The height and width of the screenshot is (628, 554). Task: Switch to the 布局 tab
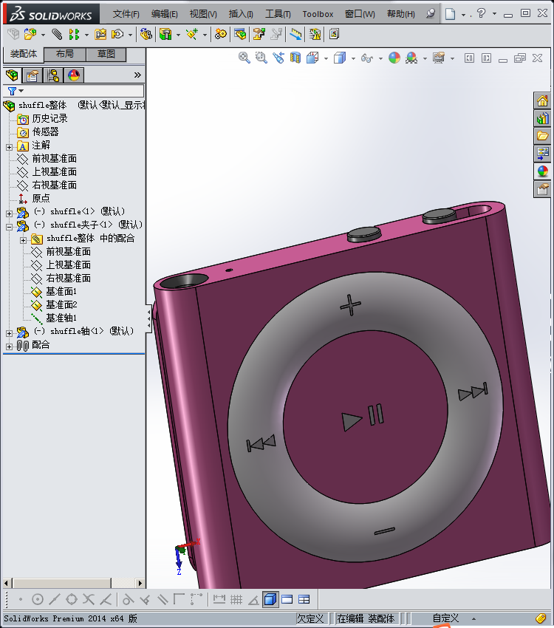click(65, 54)
